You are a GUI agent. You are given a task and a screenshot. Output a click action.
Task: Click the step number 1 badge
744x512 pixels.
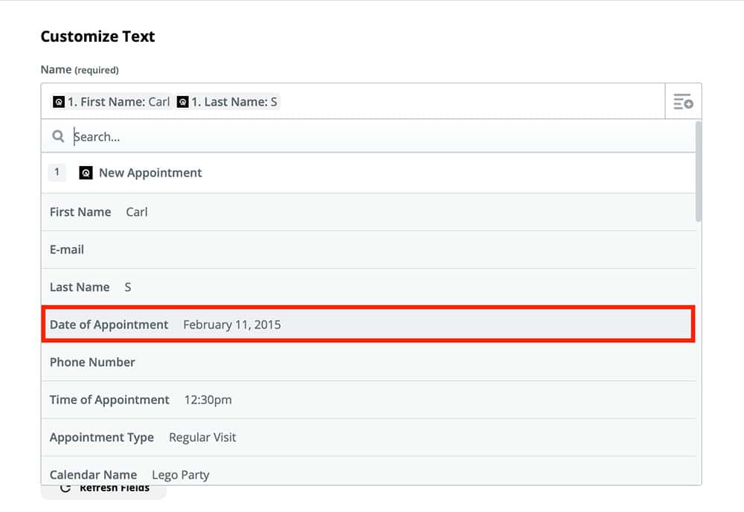pos(57,173)
